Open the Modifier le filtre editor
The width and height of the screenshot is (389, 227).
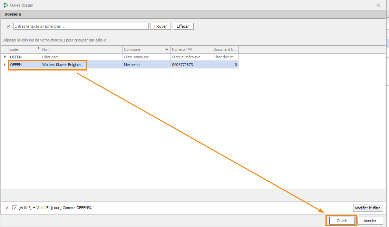tap(368, 208)
